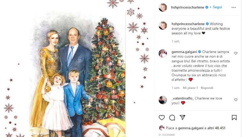The width and height of the screenshot is (242, 137).
Task: Open the three-dot more options menu
Action: 234,8
